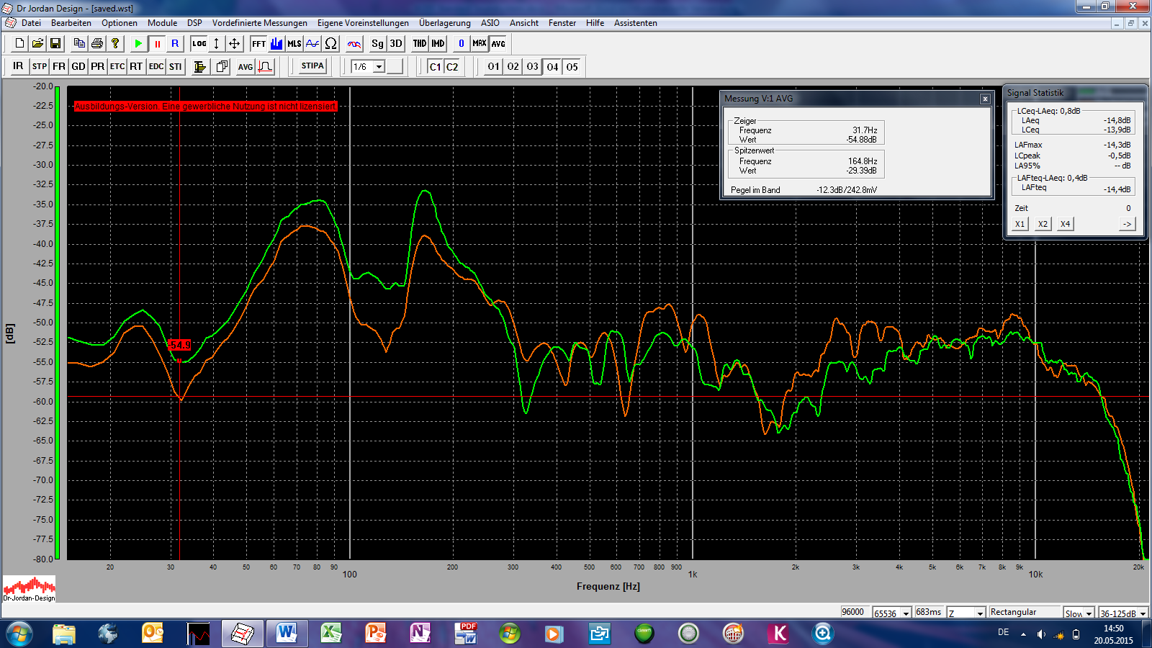Viewport: 1152px width, 648px height.
Task: Click the red pulse waveform icon
Action: 265,67
